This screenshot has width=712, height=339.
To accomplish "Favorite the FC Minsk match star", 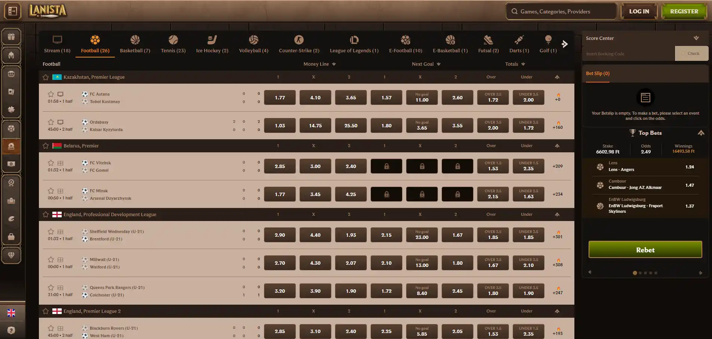I will 51,191.
